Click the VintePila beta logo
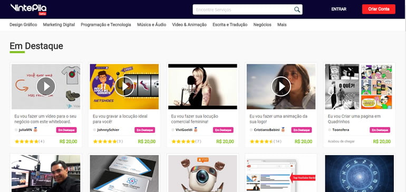This screenshot has height=192, width=406. point(28,9)
